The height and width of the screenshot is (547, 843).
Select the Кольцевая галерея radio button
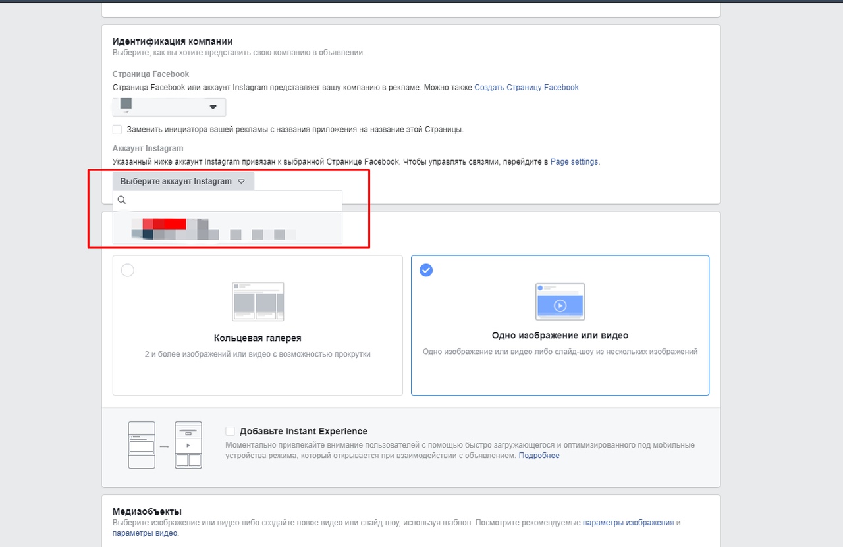pos(128,271)
